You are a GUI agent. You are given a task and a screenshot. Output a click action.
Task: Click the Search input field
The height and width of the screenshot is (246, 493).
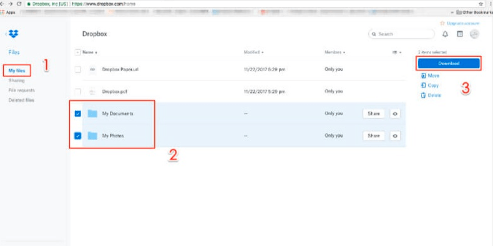click(x=401, y=34)
